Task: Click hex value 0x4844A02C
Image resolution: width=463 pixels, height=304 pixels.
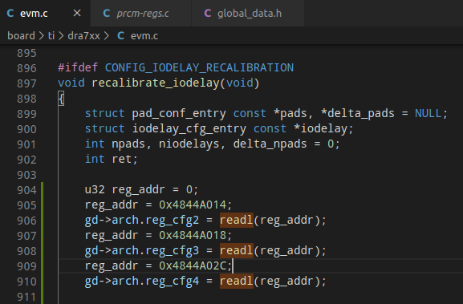Action: (x=193, y=265)
